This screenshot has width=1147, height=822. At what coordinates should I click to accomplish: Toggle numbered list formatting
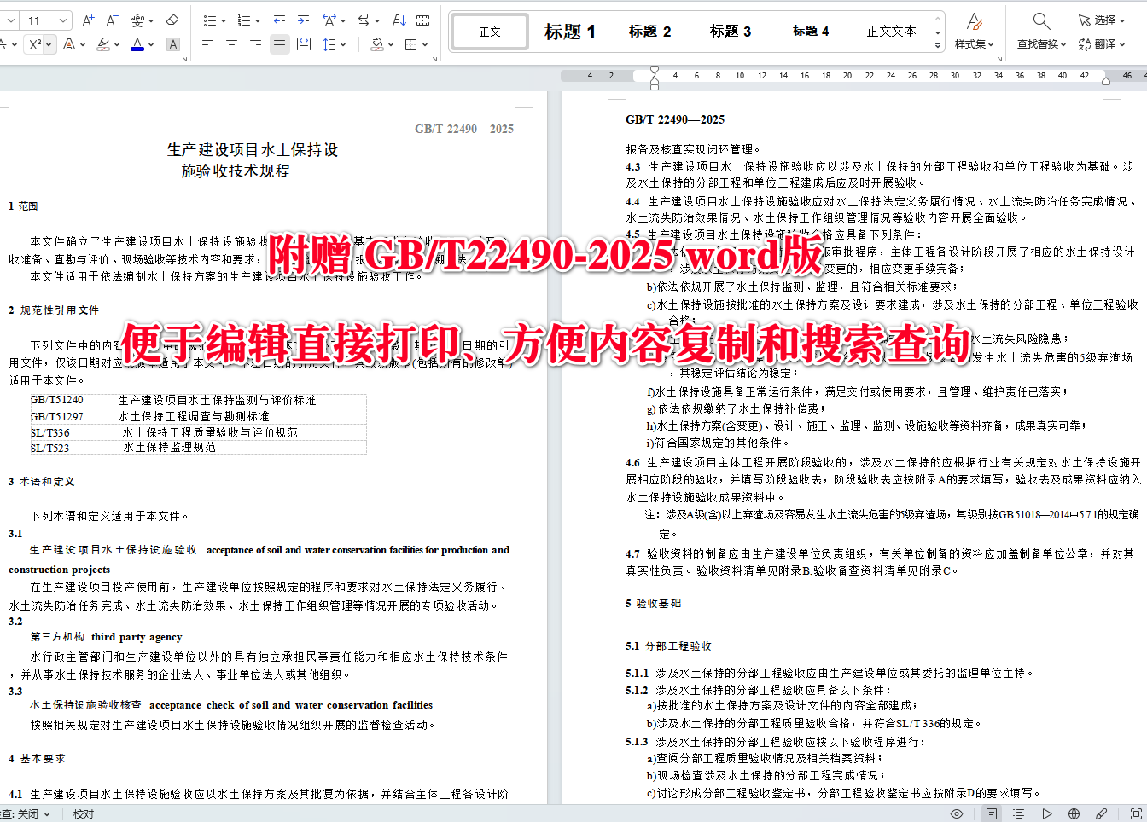pos(242,20)
